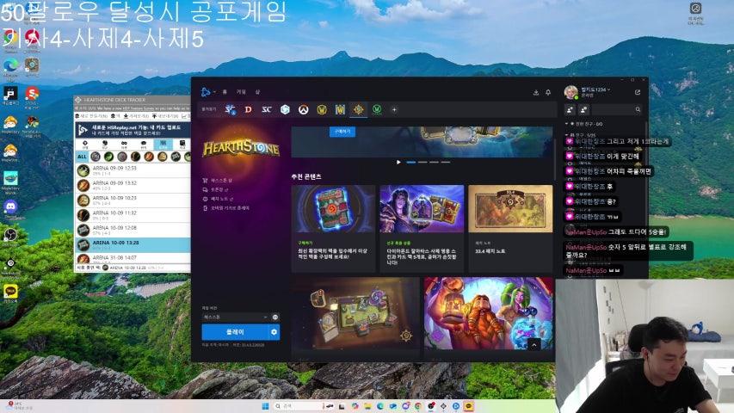Open the Shop tab in Battle.net
The height and width of the screenshot is (413, 734).
coord(257,92)
